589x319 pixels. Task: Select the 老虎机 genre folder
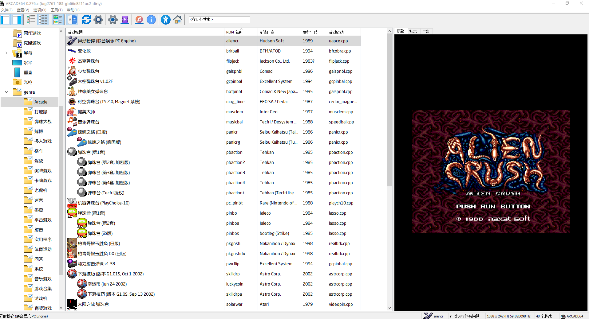pos(36,190)
